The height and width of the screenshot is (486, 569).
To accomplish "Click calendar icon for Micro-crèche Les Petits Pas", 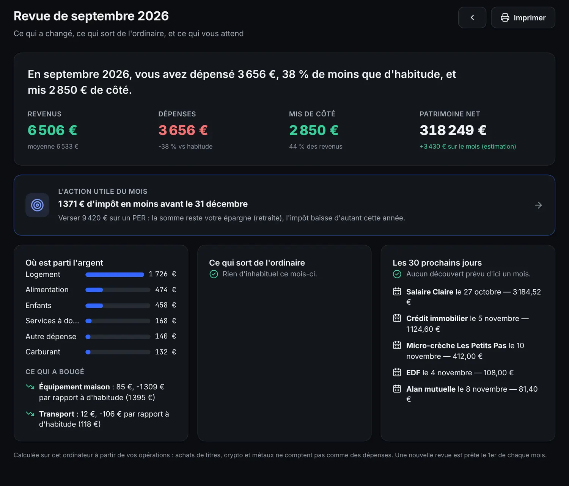I will (397, 345).
